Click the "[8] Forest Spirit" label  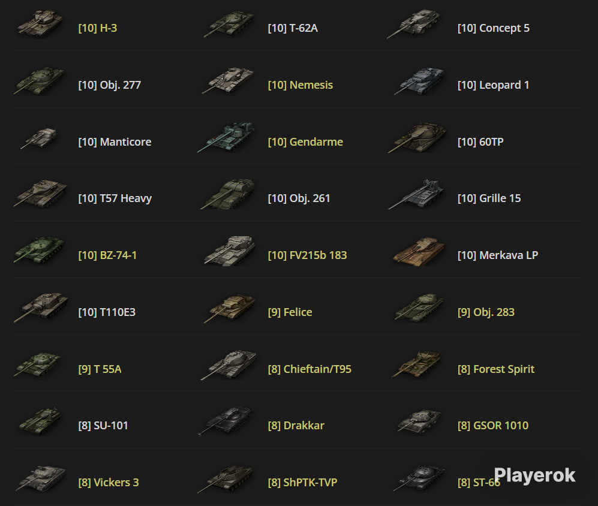[496, 369]
